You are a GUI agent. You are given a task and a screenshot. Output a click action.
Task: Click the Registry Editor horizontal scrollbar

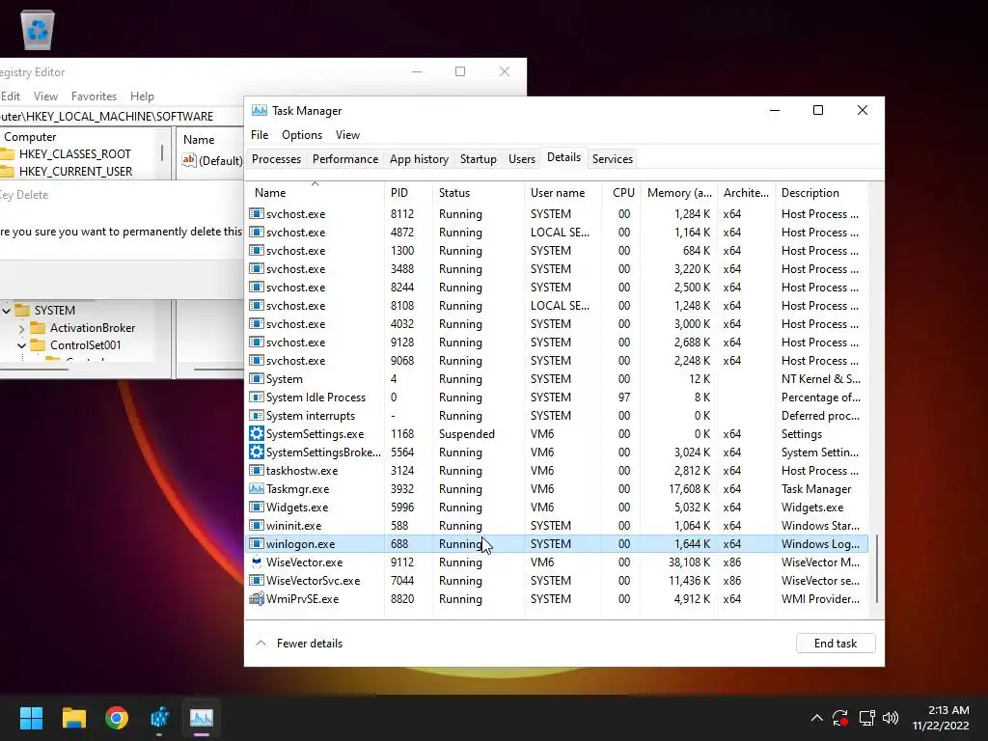click(35, 369)
